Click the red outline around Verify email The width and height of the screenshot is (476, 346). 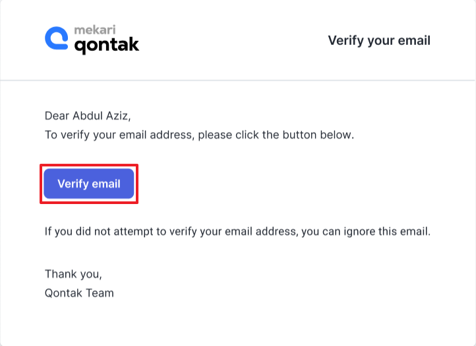click(89, 165)
